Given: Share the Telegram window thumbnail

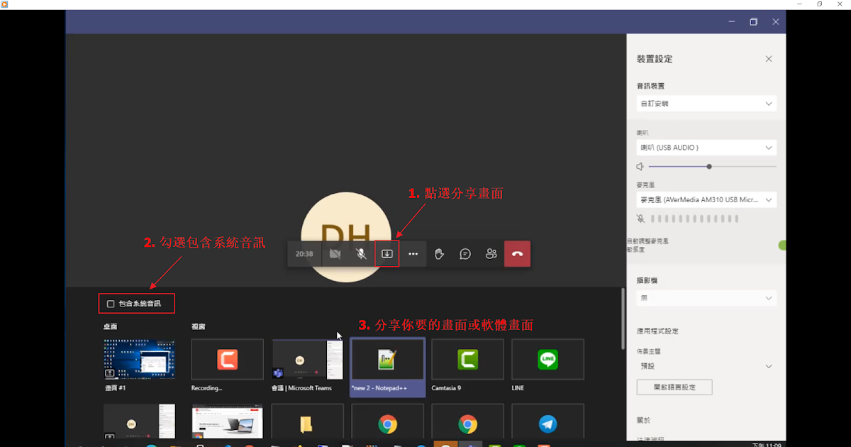Looking at the screenshot, I should click(547, 421).
